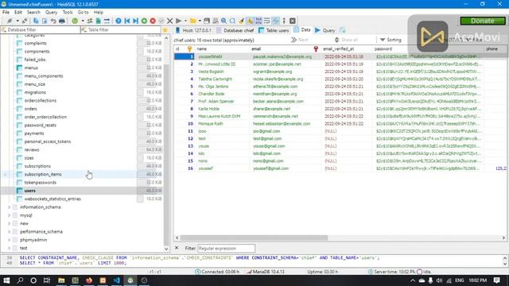Open the Tools menu
The width and height of the screenshot is (509, 286).
tap(68, 13)
